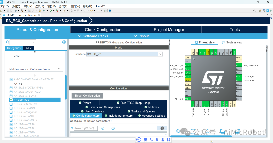Image resolution: width=273 pixels, height=143 pixels.
Task: Open the dropdown arrow next to Run icon
Action: click(x=54, y=11)
